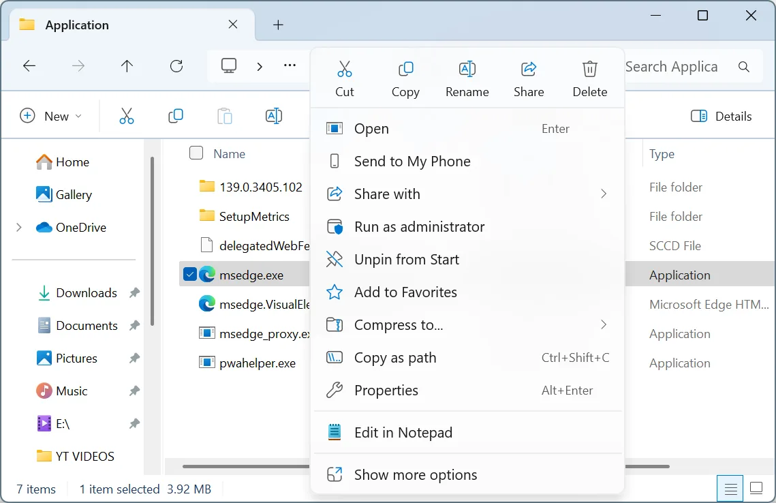Expand the OneDrive tree node
The width and height of the screenshot is (776, 503).
tap(19, 227)
